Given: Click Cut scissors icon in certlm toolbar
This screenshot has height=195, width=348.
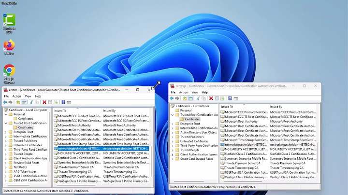Looking at the screenshot, I should [x=31, y=102].
